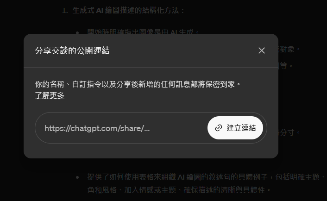Click the dialog title 分享交談的公開連結

pyautogui.click(x=72, y=50)
